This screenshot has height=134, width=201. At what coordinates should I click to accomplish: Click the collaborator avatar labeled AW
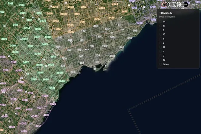(182, 4)
